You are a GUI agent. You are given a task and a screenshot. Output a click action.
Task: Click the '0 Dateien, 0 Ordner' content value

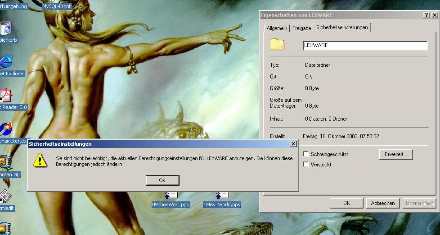tap(326, 119)
